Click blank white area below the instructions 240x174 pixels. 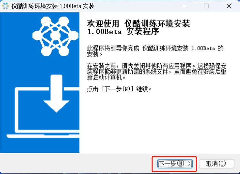pyautogui.click(x=159, y=123)
